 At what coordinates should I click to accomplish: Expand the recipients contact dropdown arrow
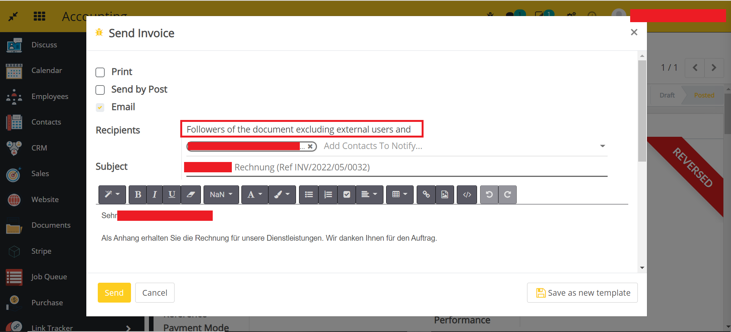[603, 146]
